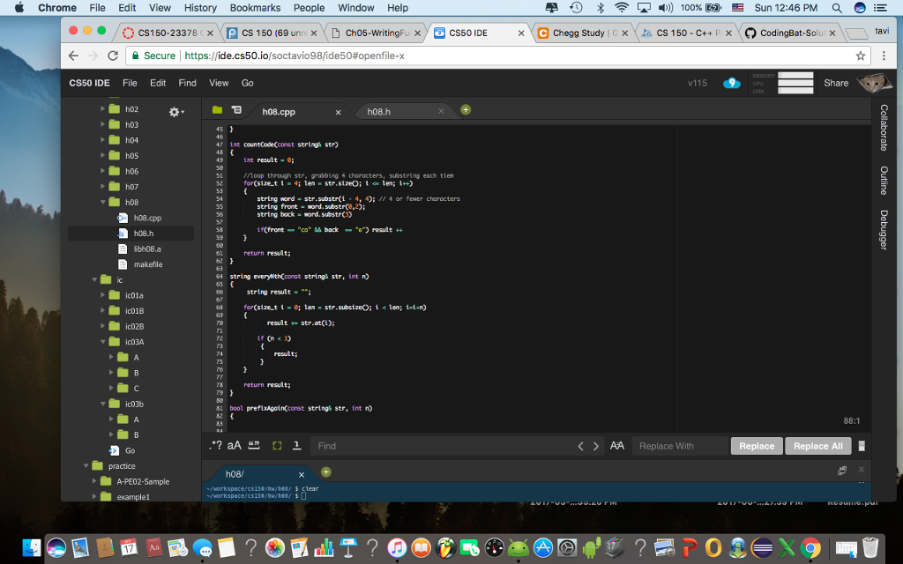Focus the Replace With field
Image resolution: width=903 pixels, height=564 pixels.
(680, 446)
